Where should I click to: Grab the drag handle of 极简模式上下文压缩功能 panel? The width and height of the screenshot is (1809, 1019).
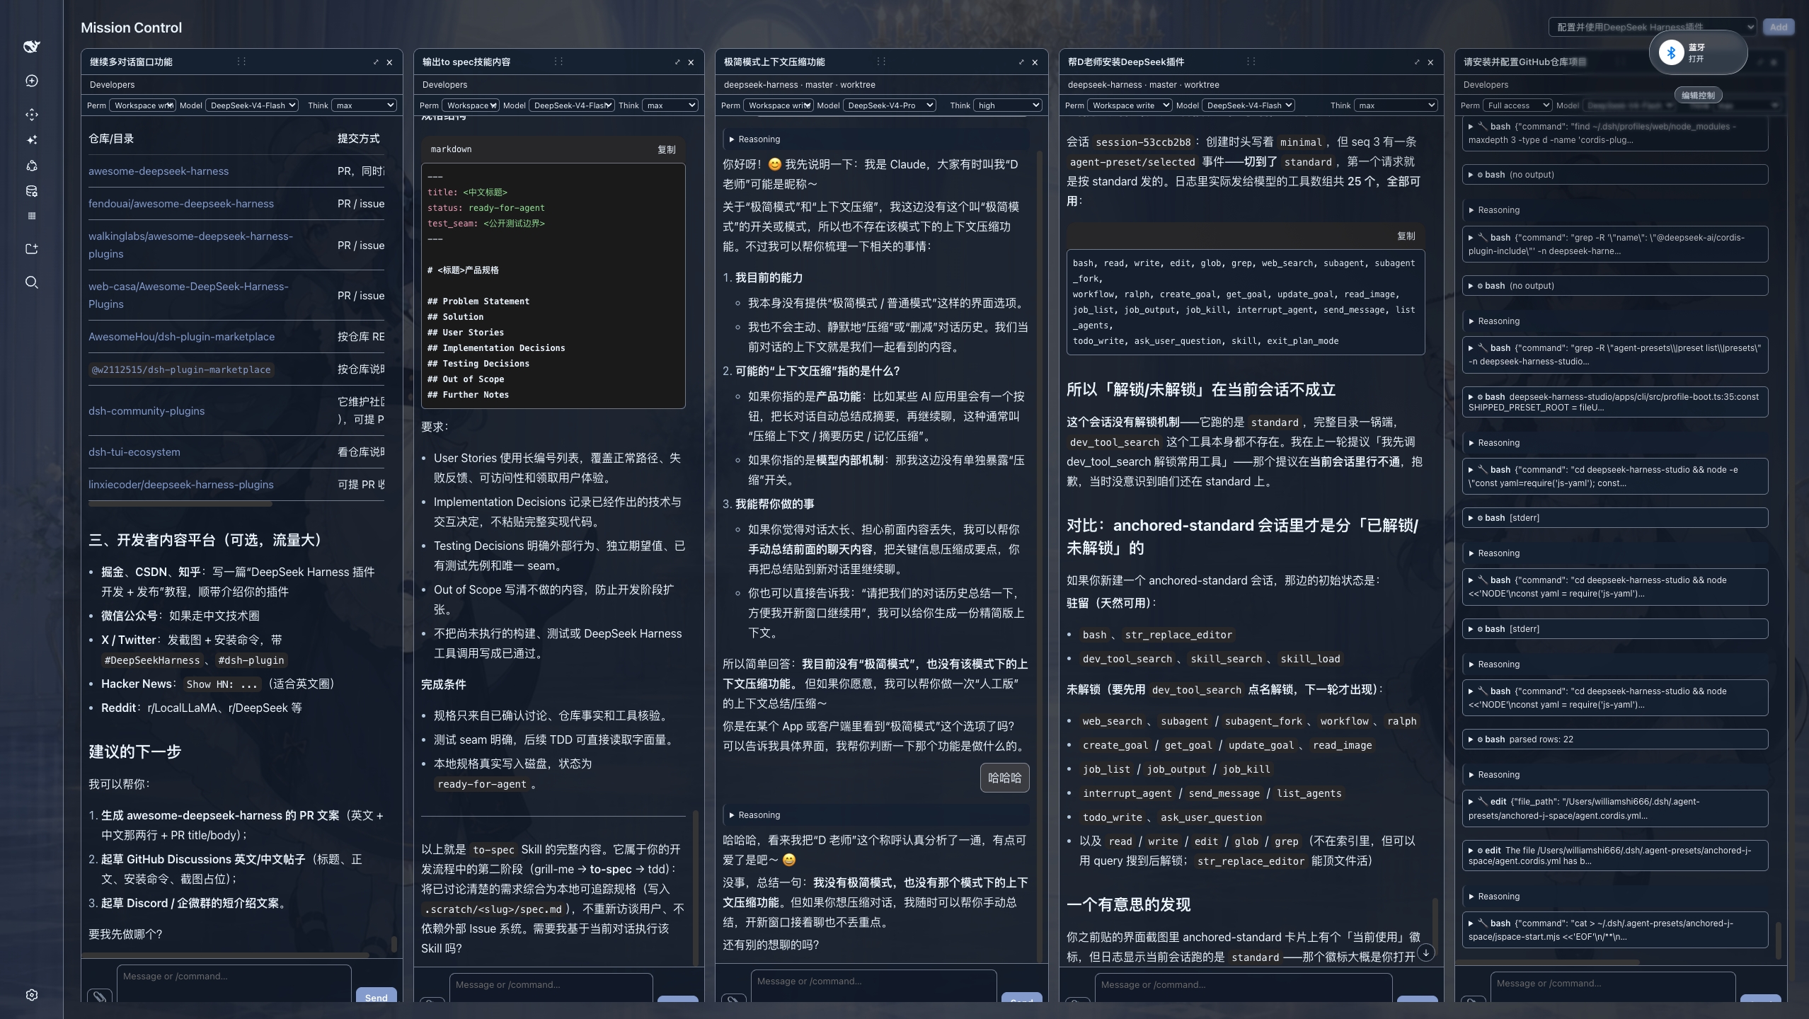(x=881, y=62)
